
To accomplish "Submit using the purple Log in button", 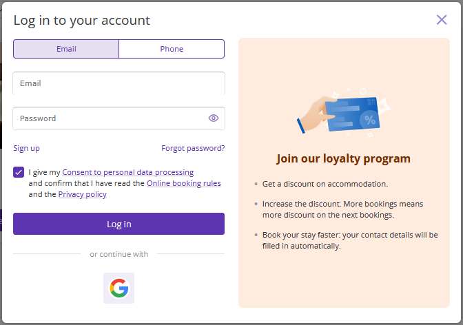I will [119, 224].
